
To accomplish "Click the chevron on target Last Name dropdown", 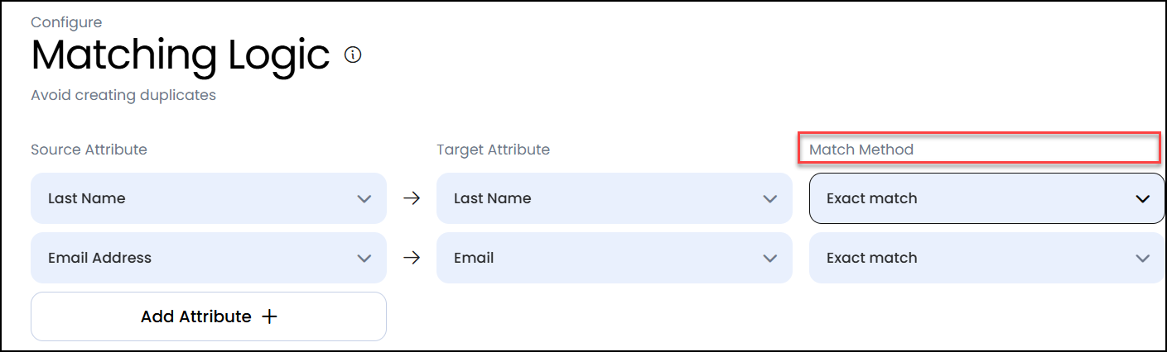I will (770, 198).
